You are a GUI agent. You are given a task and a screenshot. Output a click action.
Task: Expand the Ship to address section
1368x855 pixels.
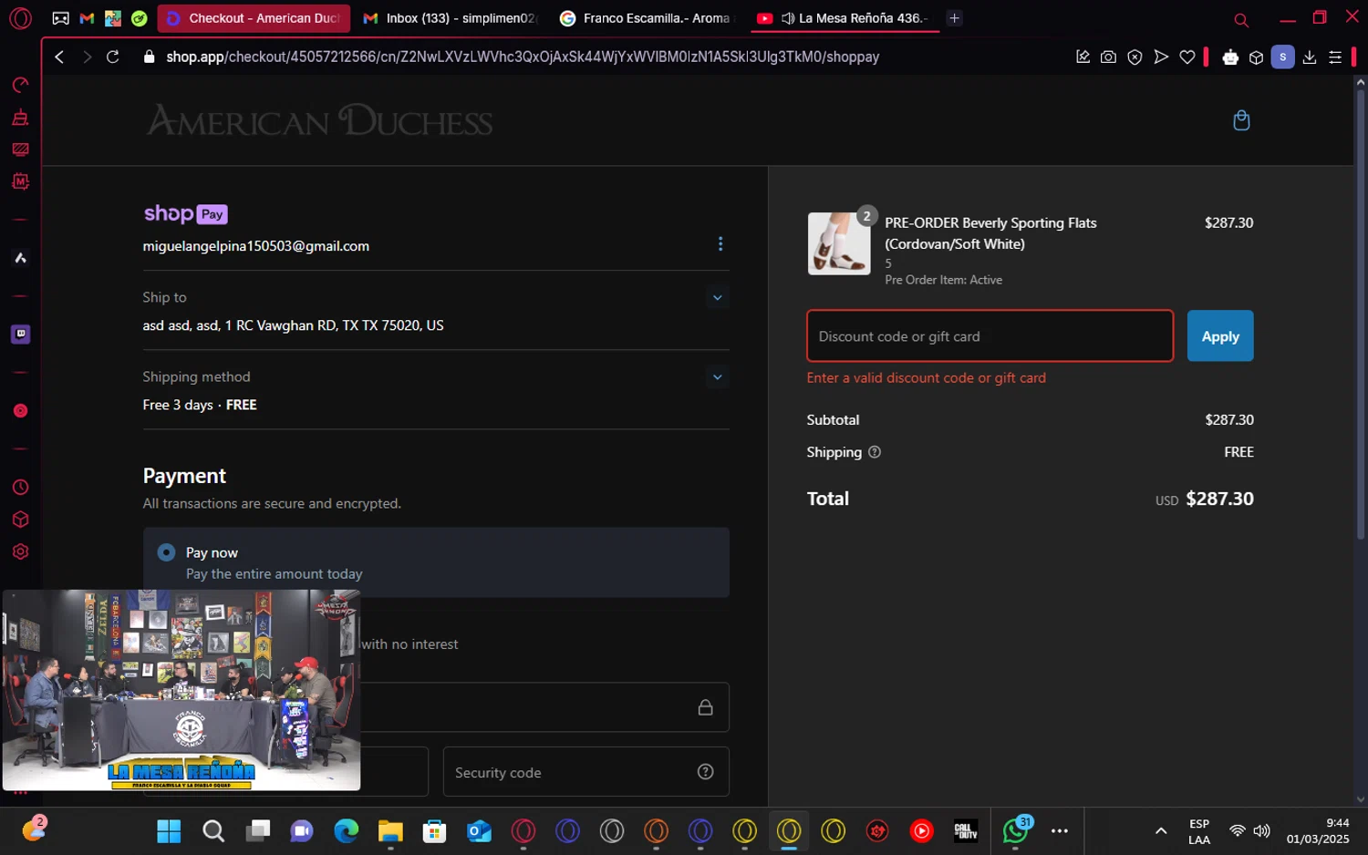coord(717,297)
